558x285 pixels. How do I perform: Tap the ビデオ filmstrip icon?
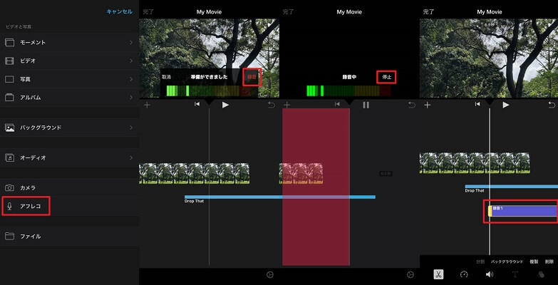click(9, 61)
